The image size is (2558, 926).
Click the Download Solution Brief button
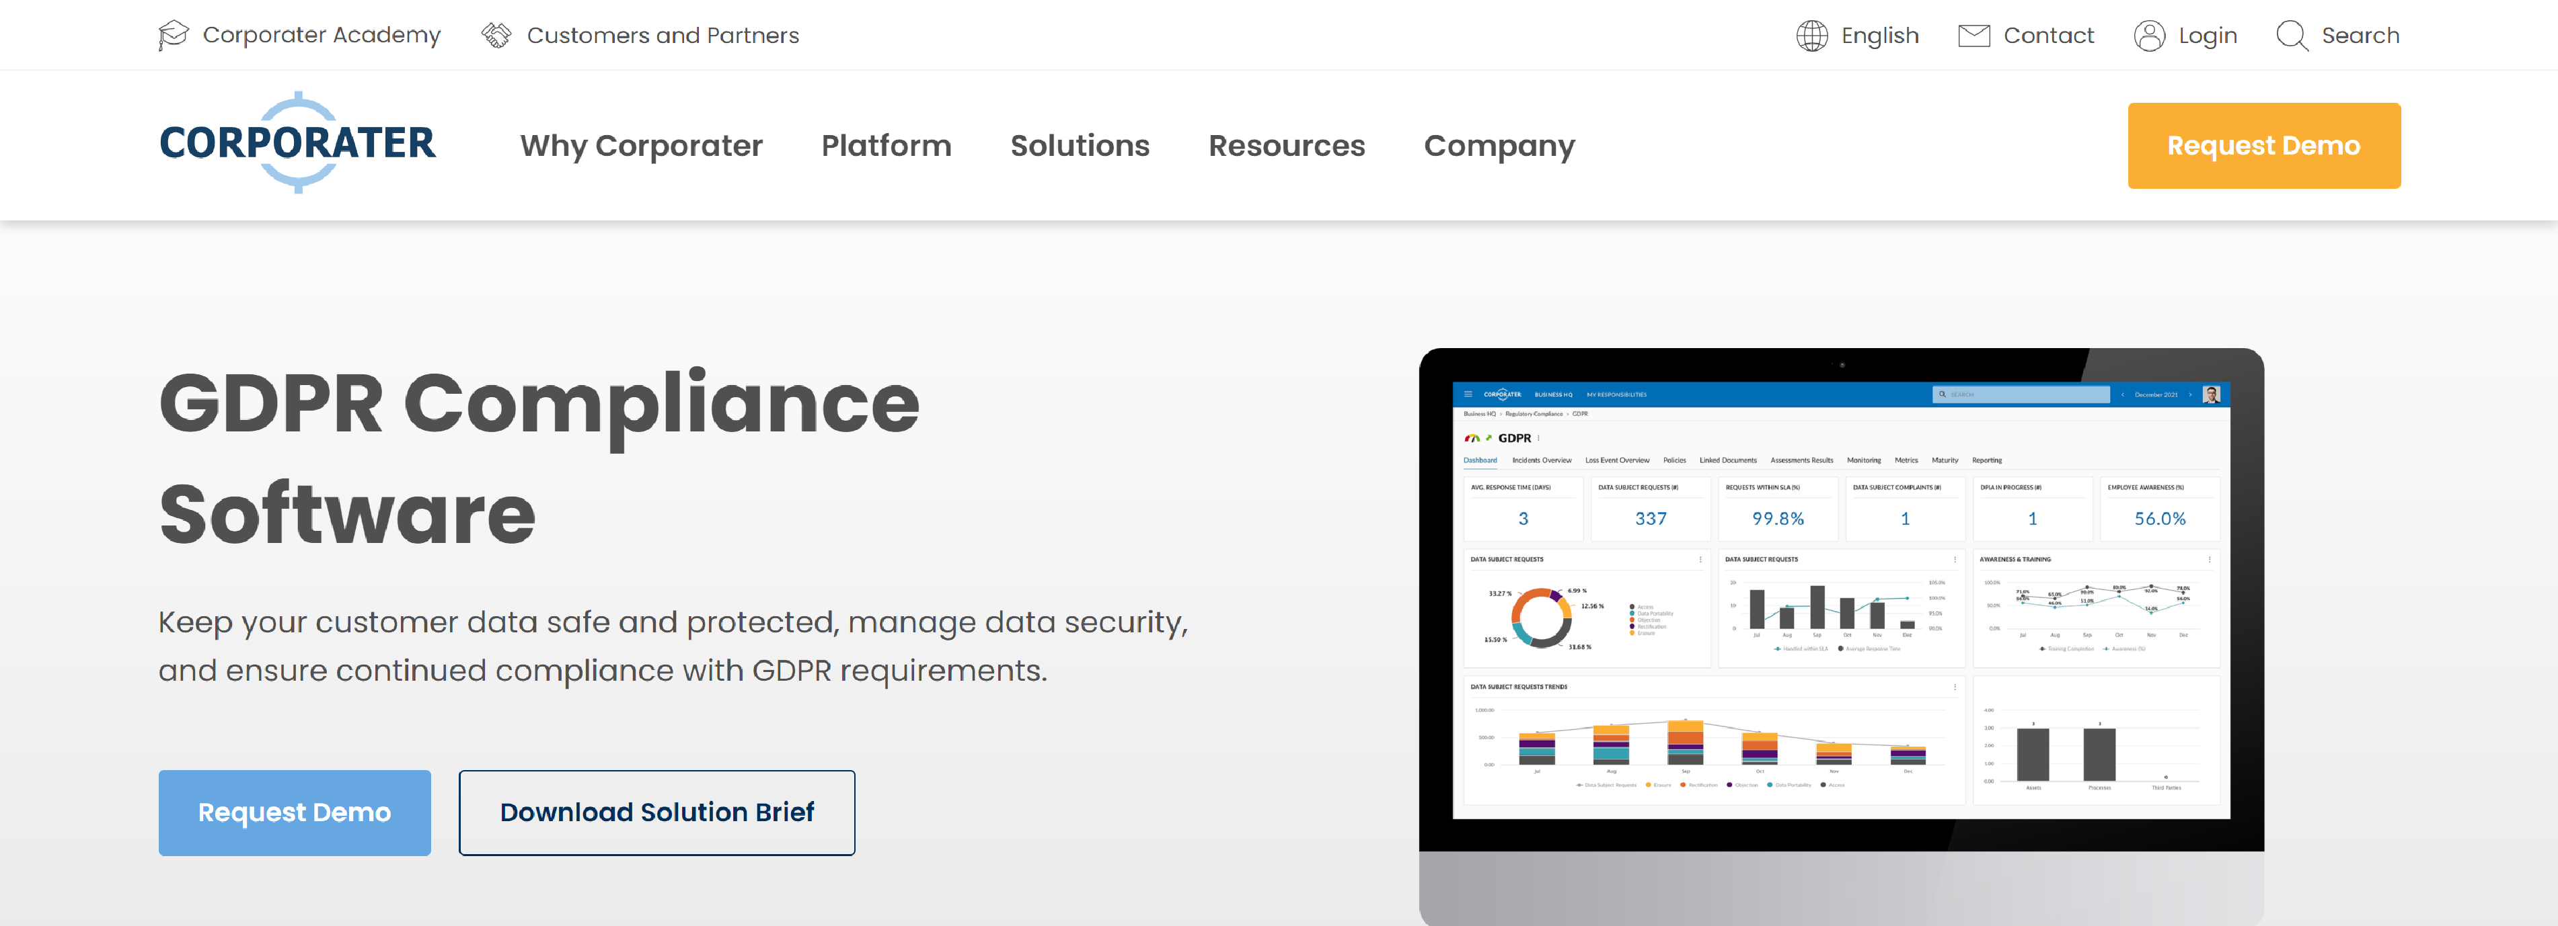click(x=656, y=813)
